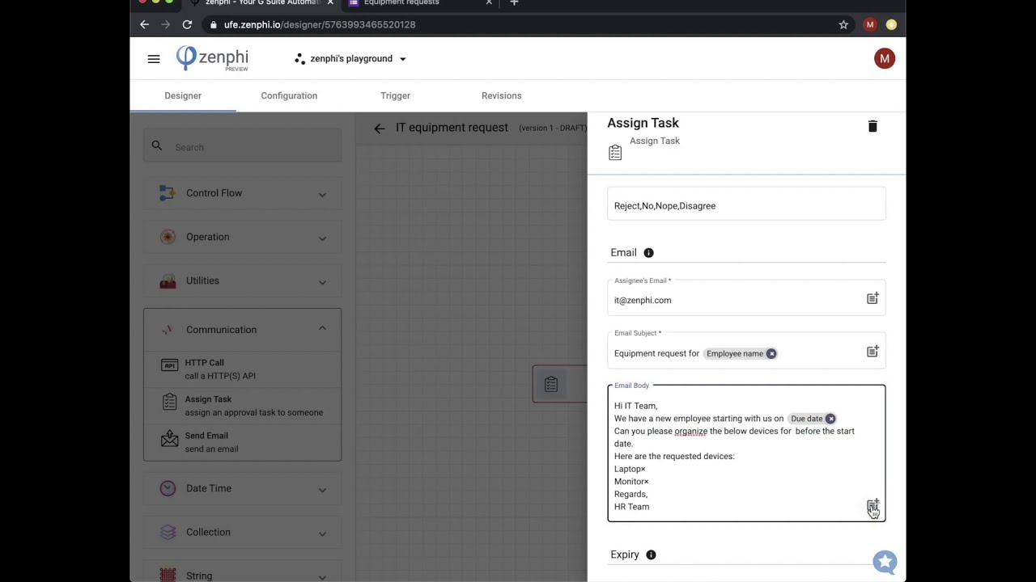Click the browser back button
The height and width of the screenshot is (582, 1036).
point(144,24)
